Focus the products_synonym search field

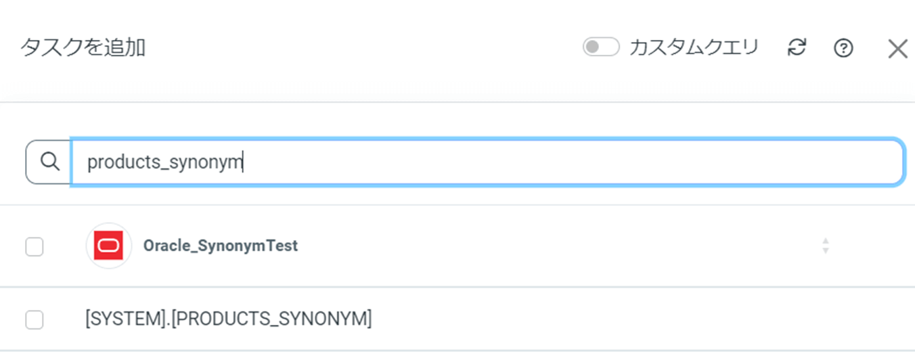coord(487,162)
